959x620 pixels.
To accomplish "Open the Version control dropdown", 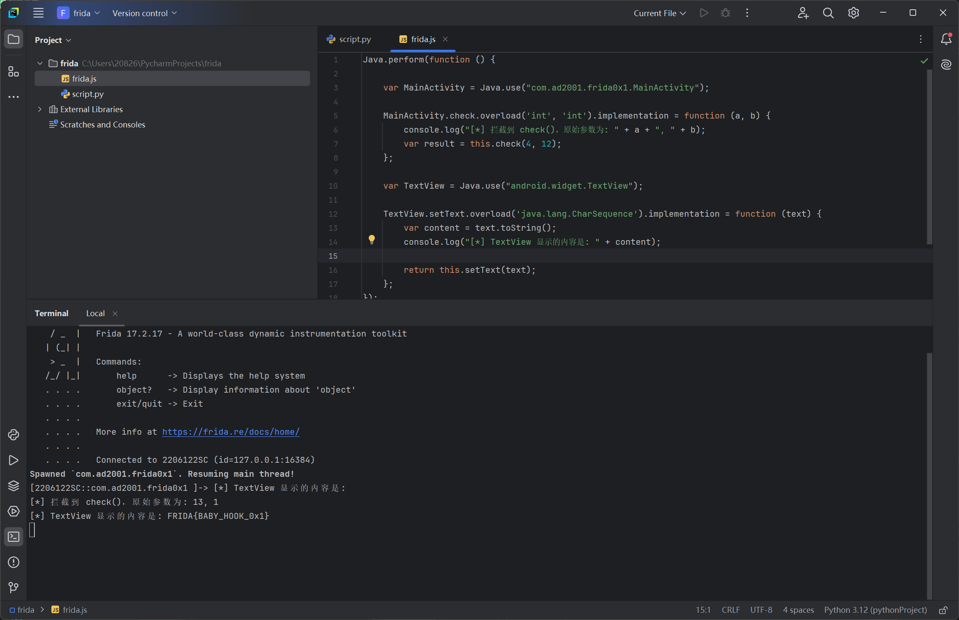I will point(144,13).
